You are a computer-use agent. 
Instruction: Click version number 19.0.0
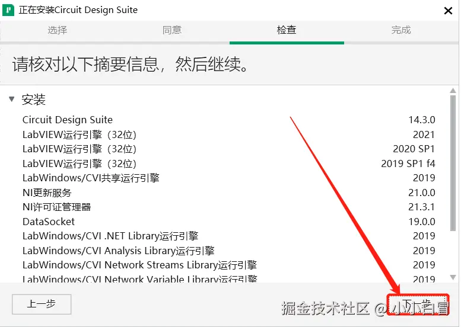pyautogui.click(x=422, y=222)
